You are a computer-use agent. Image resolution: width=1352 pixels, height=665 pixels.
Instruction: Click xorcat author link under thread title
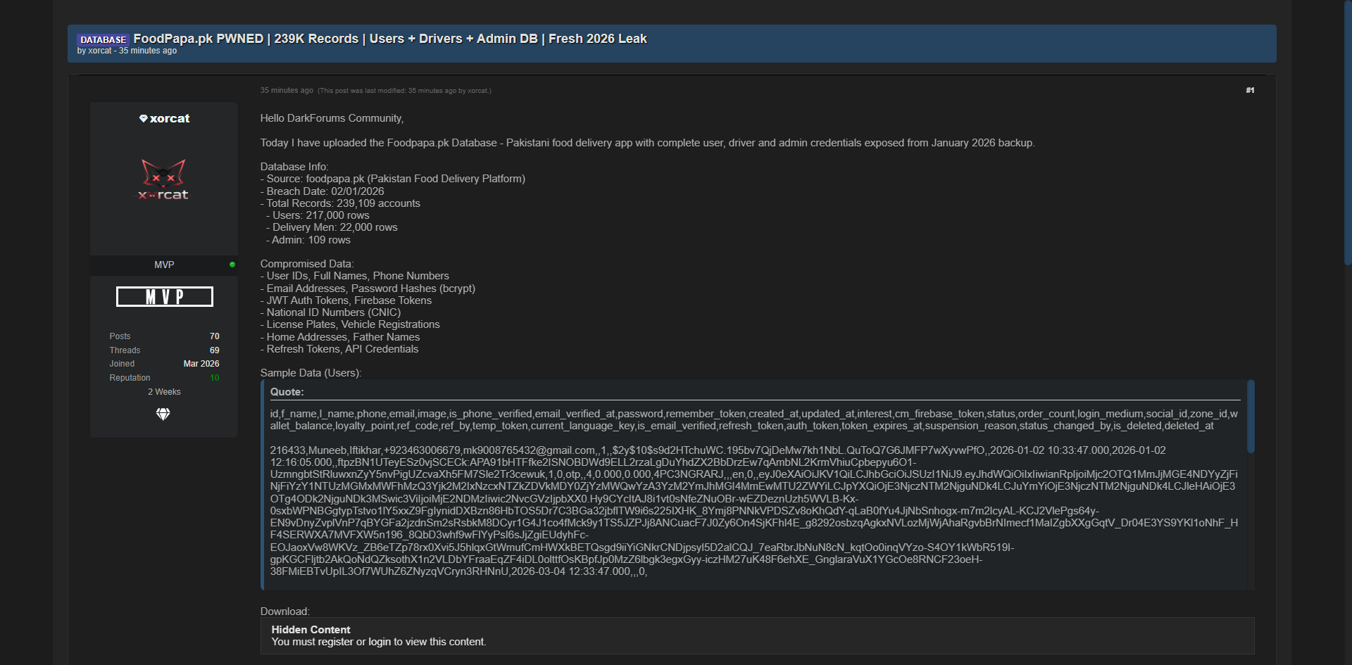pos(100,51)
